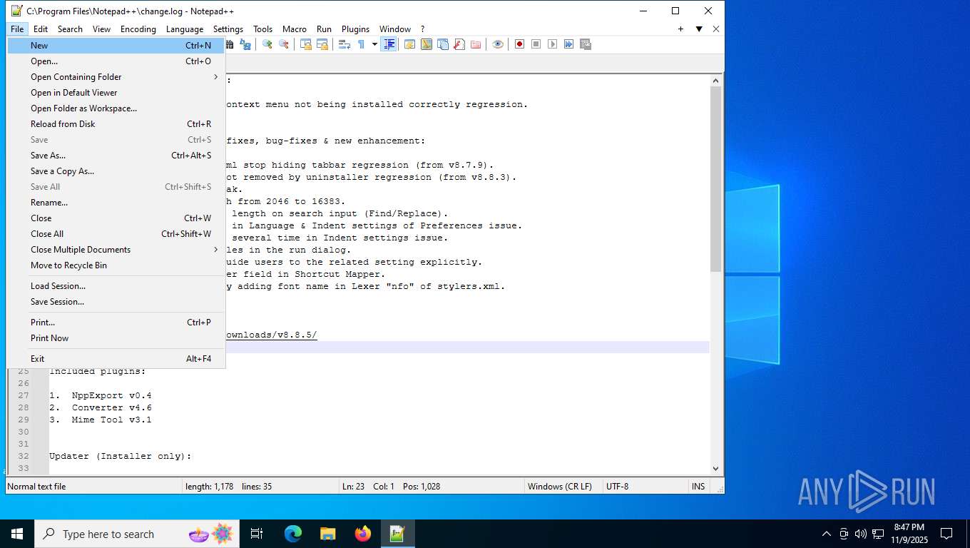
Task: Select Close All menu entry
Action: tap(116, 234)
